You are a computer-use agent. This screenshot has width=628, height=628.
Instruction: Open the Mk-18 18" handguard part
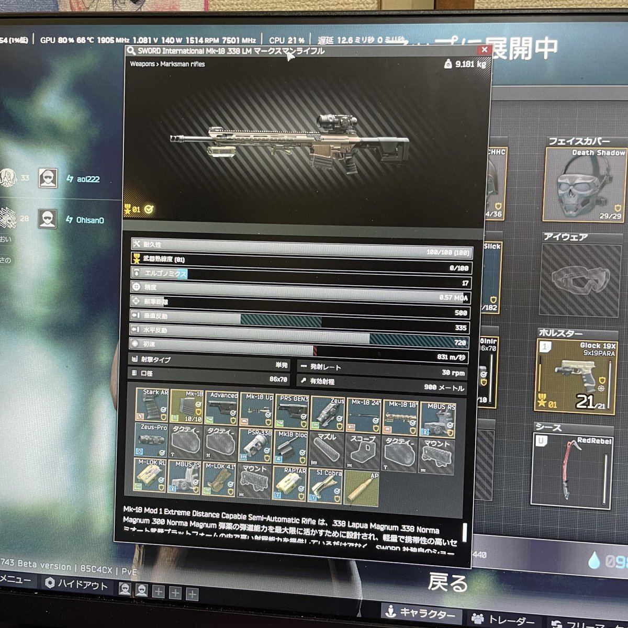click(400, 417)
